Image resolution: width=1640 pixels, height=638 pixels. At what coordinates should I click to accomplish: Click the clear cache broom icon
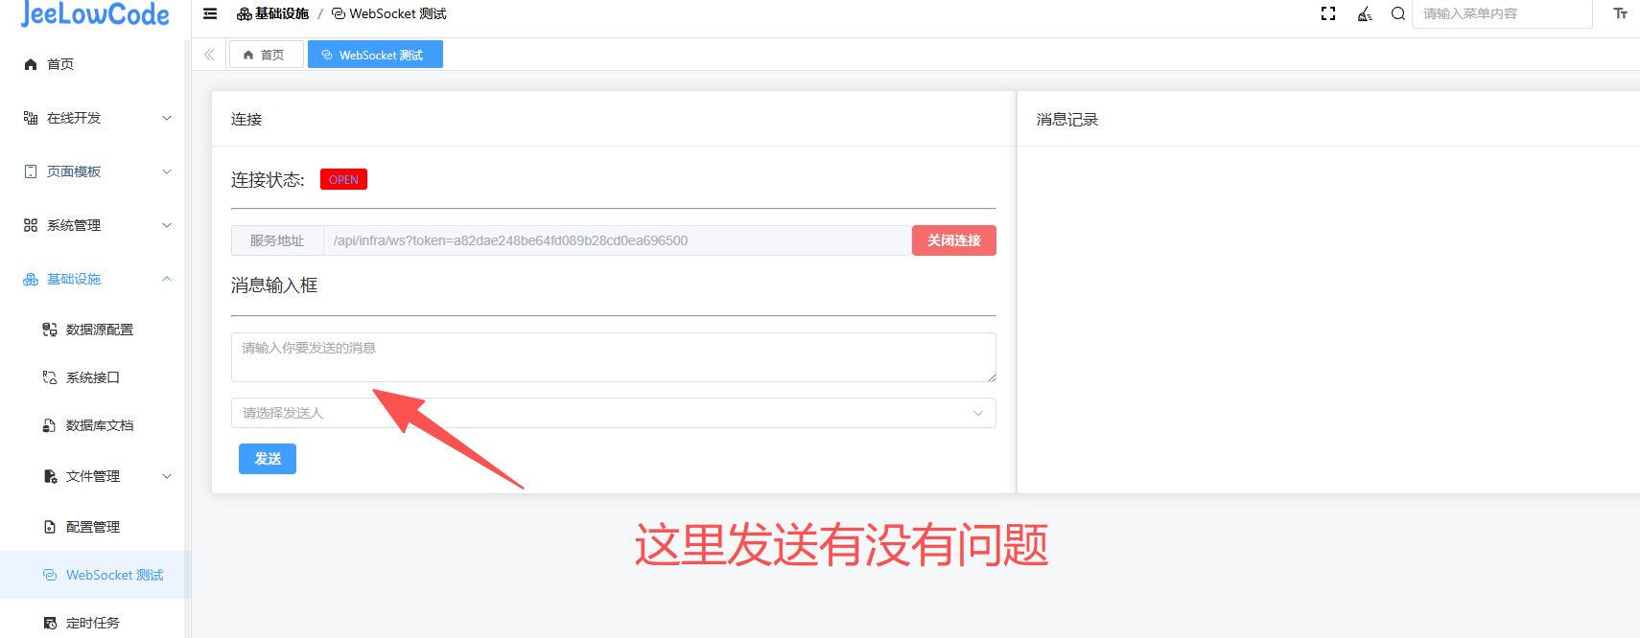tap(1364, 13)
